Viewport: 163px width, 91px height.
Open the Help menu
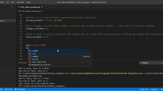pyautogui.click(x=28, y=2)
